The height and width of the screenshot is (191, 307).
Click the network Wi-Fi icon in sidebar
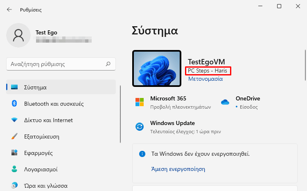[x=14, y=120]
